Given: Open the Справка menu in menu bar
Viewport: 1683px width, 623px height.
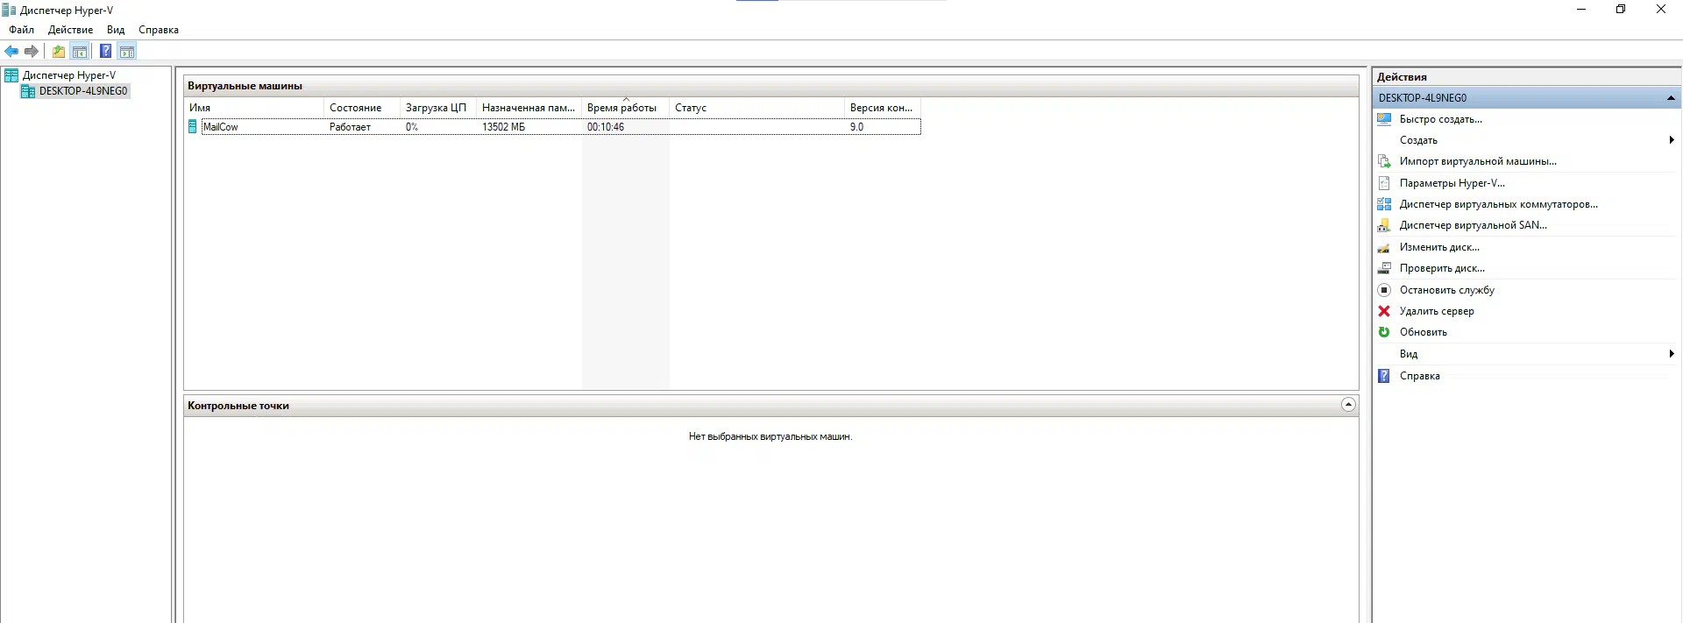Looking at the screenshot, I should click(x=159, y=30).
